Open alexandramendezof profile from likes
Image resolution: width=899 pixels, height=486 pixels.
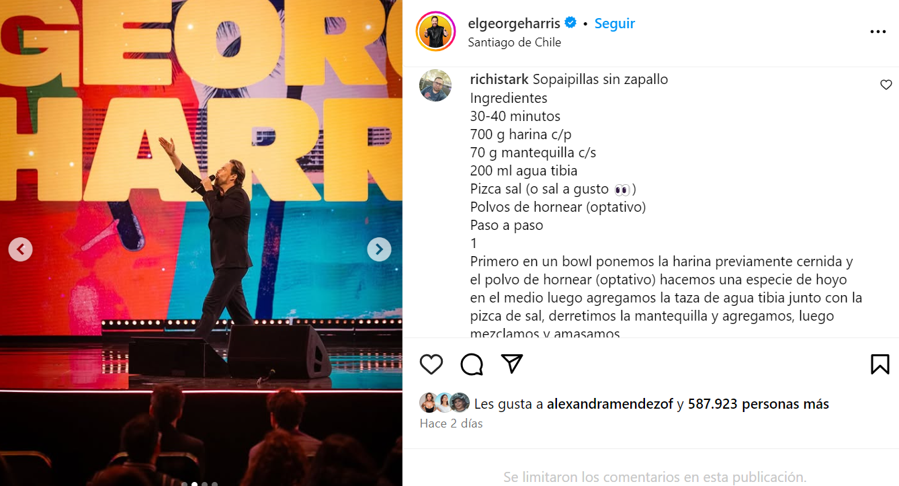coord(610,404)
